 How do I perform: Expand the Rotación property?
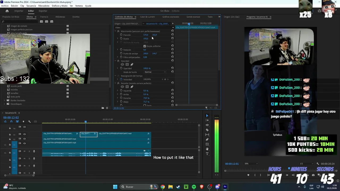(x=117, y=50)
